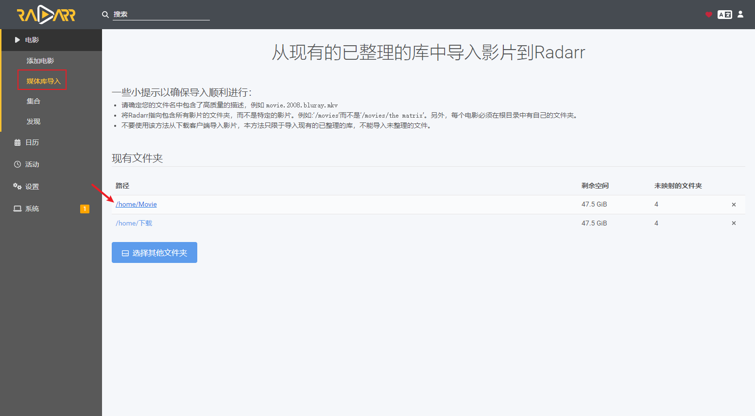Focus the 搜索 search field

coord(161,15)
